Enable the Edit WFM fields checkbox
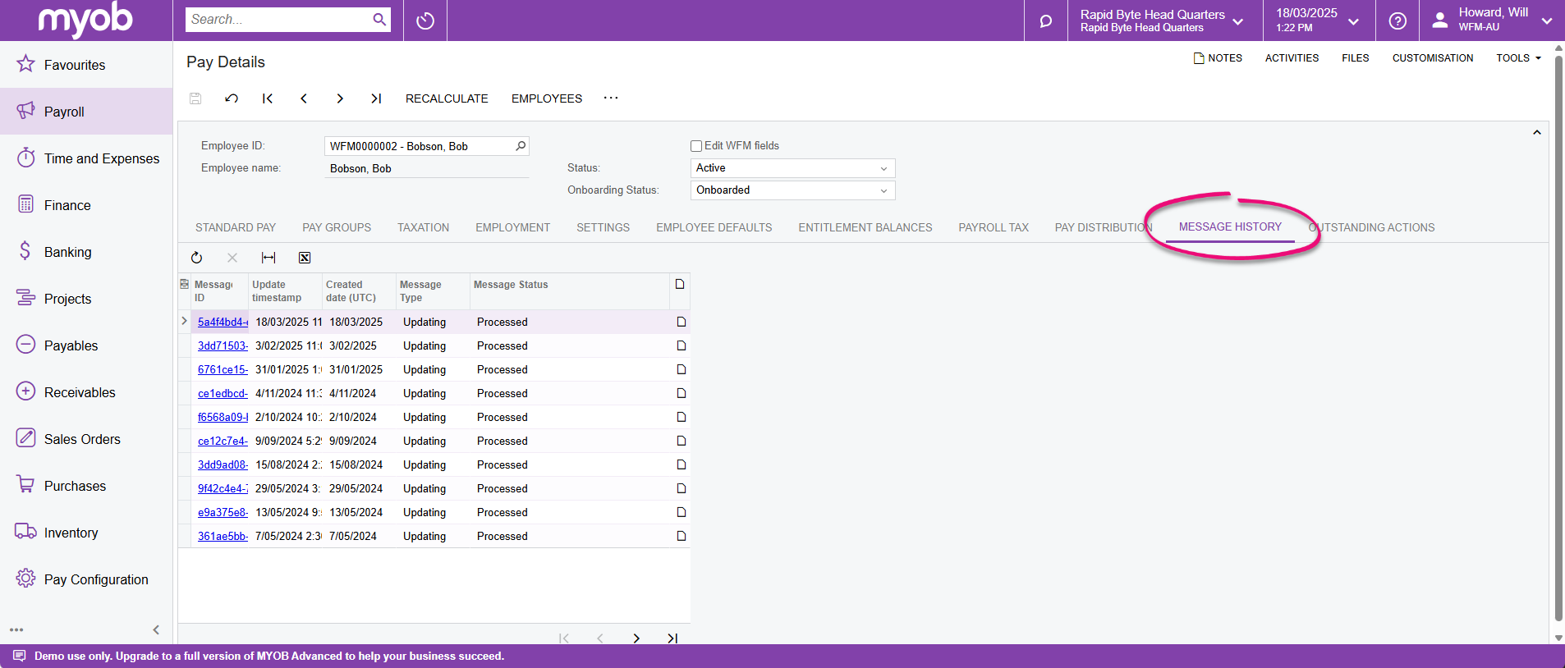The image size is (1565, 668). pos(696,146)
